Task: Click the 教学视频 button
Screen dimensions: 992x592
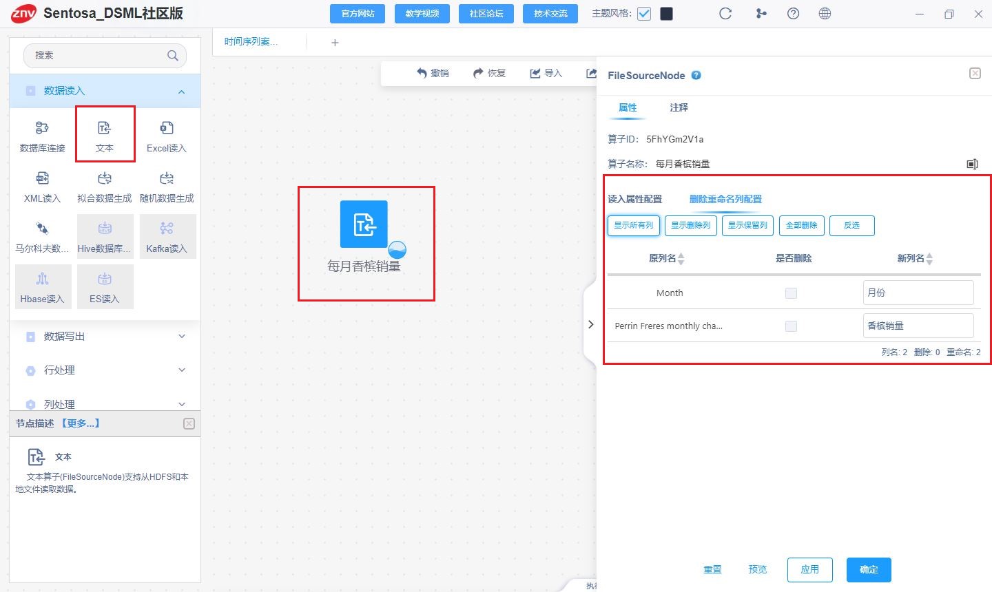Action: 422,14
